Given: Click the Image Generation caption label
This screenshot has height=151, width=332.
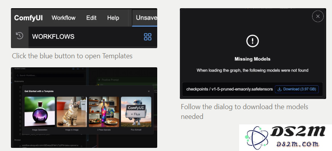Looking at the screenshot, I should [39, 129].
